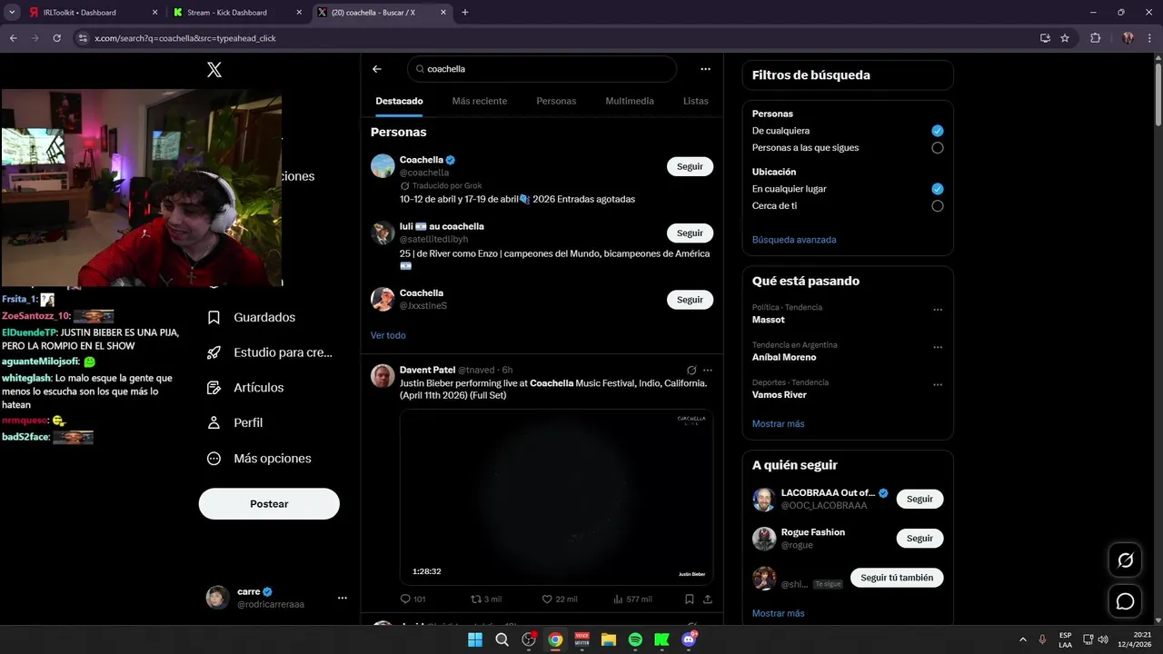Switch to Listas tab
The image size is (1163, 654).
click(x=696, y=101)
